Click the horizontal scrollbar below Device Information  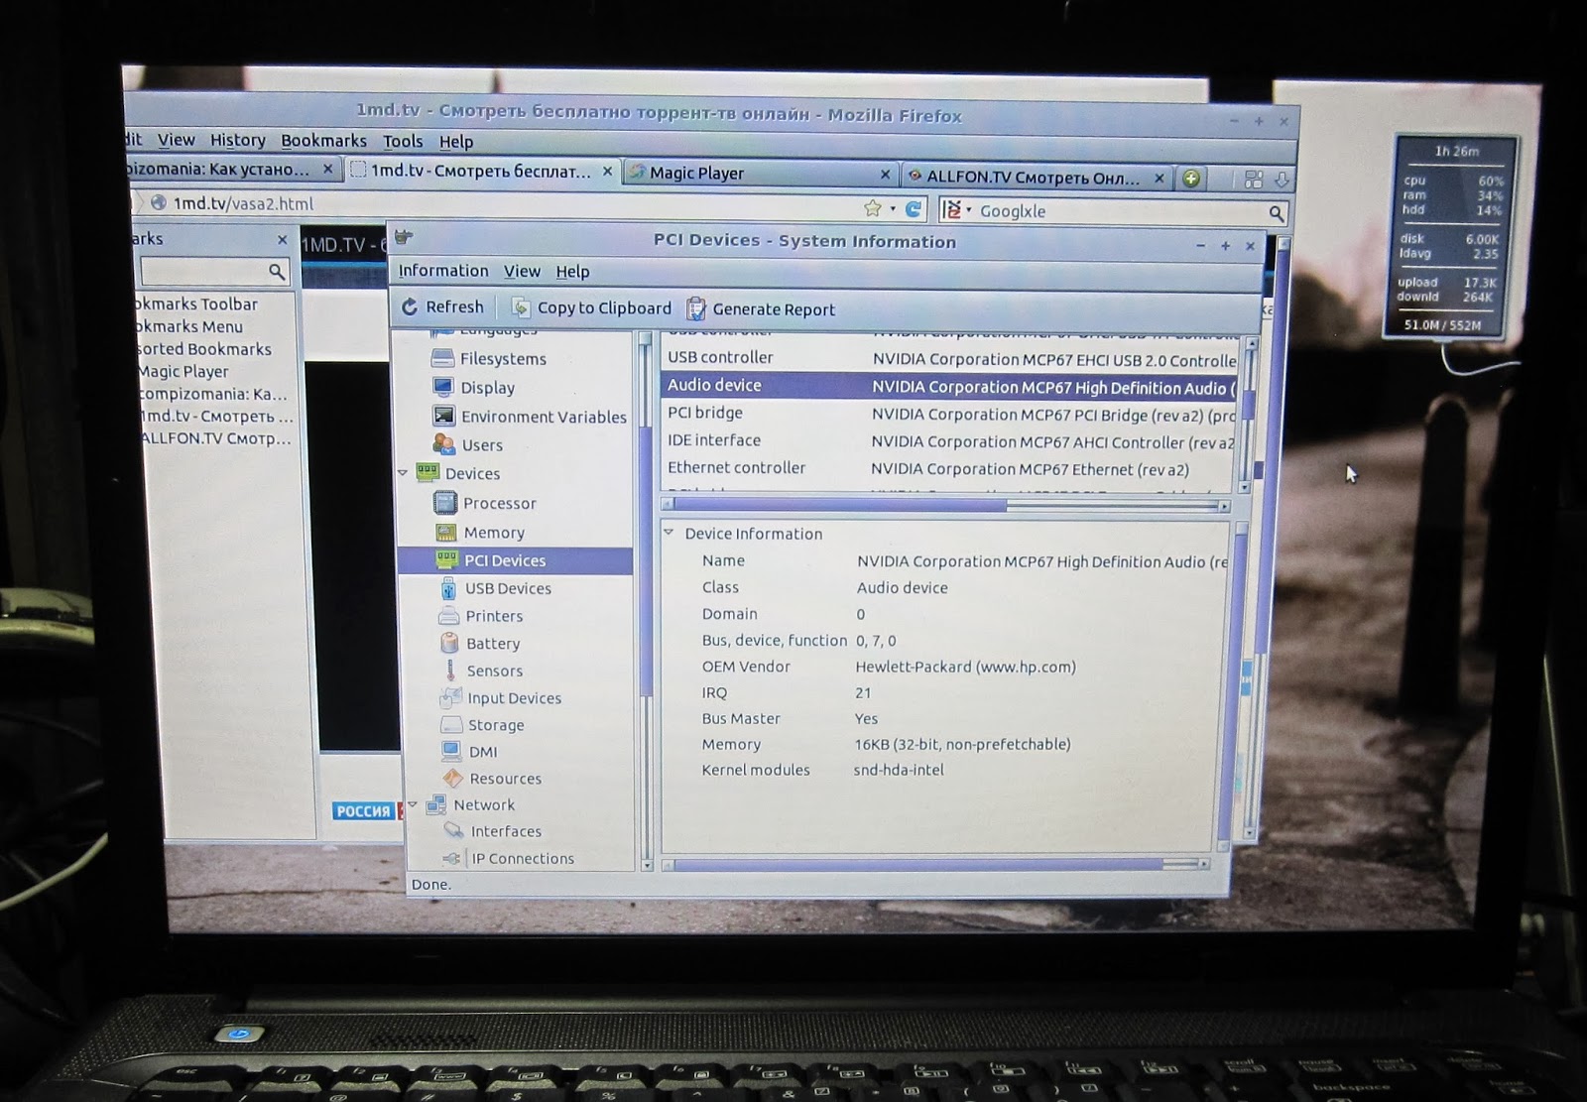pyautogui.click(x=937, y=865)
